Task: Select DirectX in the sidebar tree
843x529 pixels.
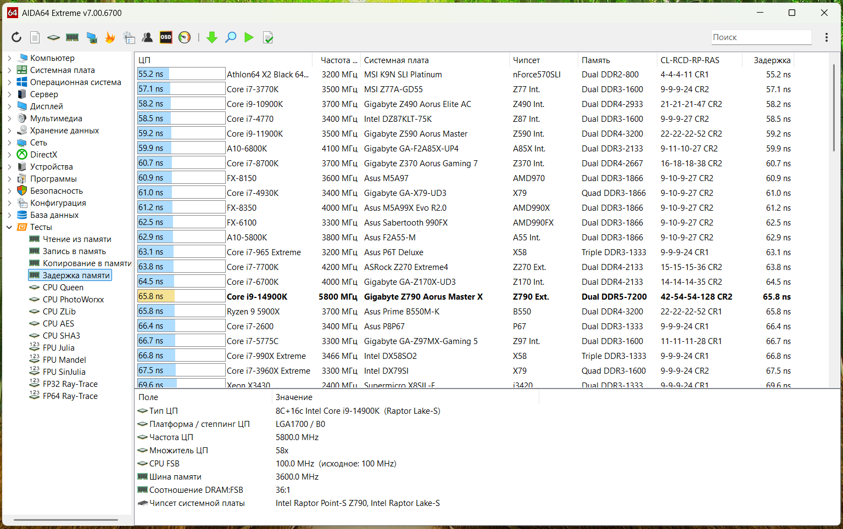Action: pyautogui.click(x=43, y=155)
